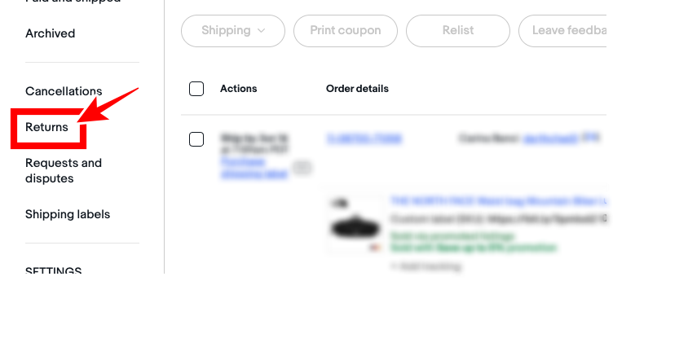Open Requests and disputes
Image resolution: width=679 pixels, height=338 pixels.
(x=64, y=170)
